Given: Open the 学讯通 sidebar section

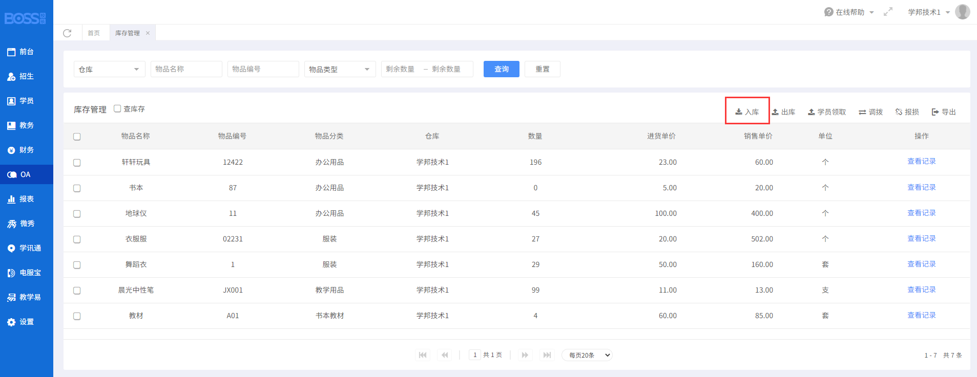Looking at the screenshot, I should [27, 248].
